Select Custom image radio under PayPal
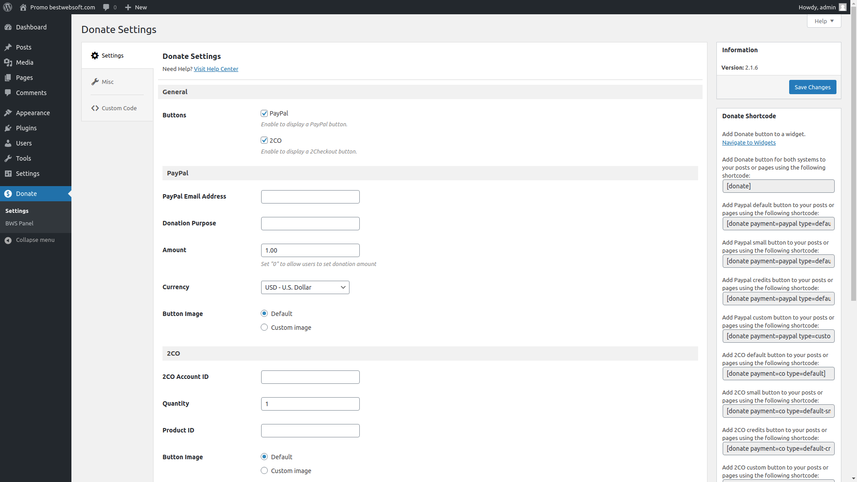This screenshot has height=482, width=857. point(264,328)
